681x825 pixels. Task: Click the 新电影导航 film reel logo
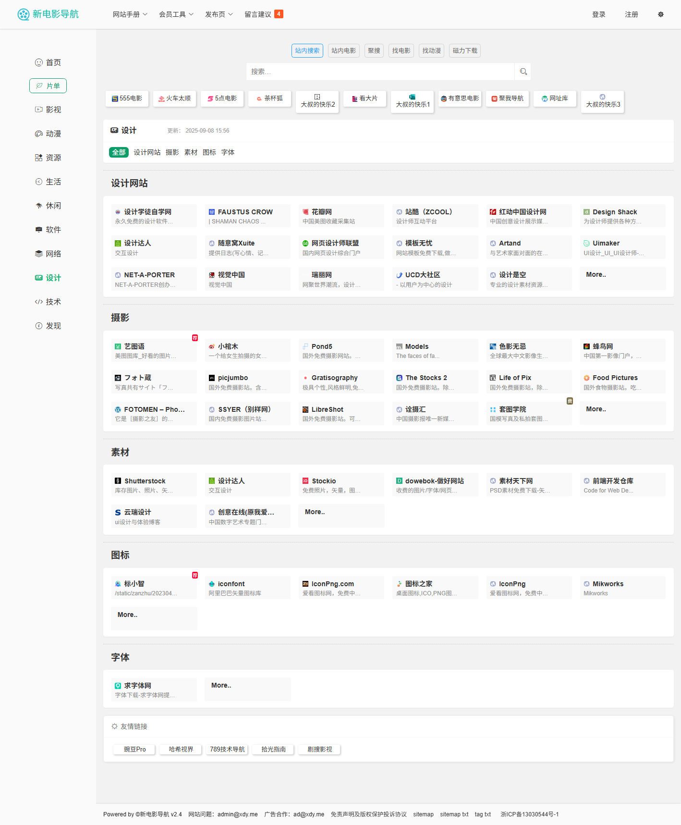(x=24, y=14)
